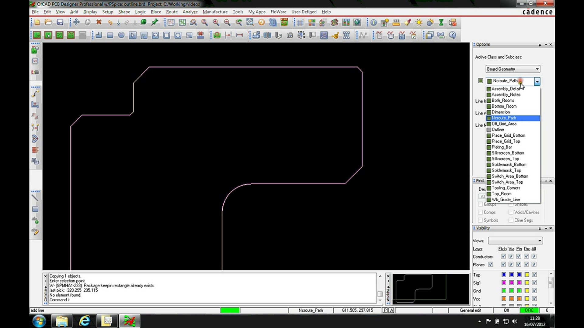This screenshot has width=584, height=328.
Task: Select the circle shape tool icon
Action: (x=121, y=35)
